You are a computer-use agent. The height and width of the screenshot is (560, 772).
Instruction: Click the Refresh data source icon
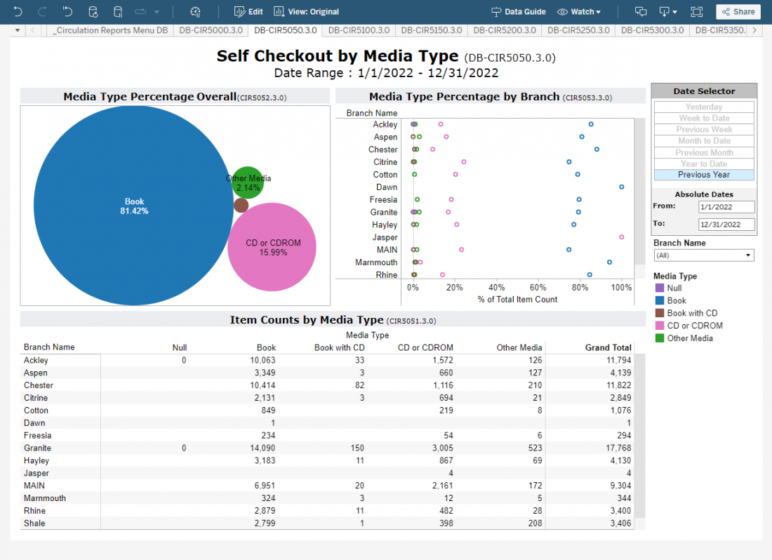(x=93, y=12)
